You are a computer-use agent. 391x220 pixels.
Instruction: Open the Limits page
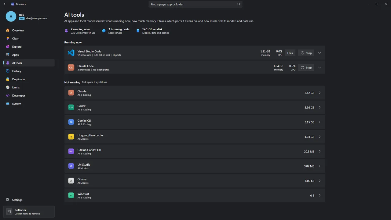[x=29, y=87]
